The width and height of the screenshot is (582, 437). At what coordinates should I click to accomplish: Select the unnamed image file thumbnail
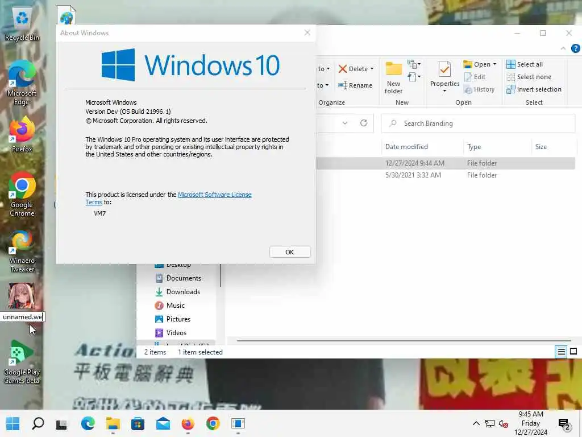[22, 296]
